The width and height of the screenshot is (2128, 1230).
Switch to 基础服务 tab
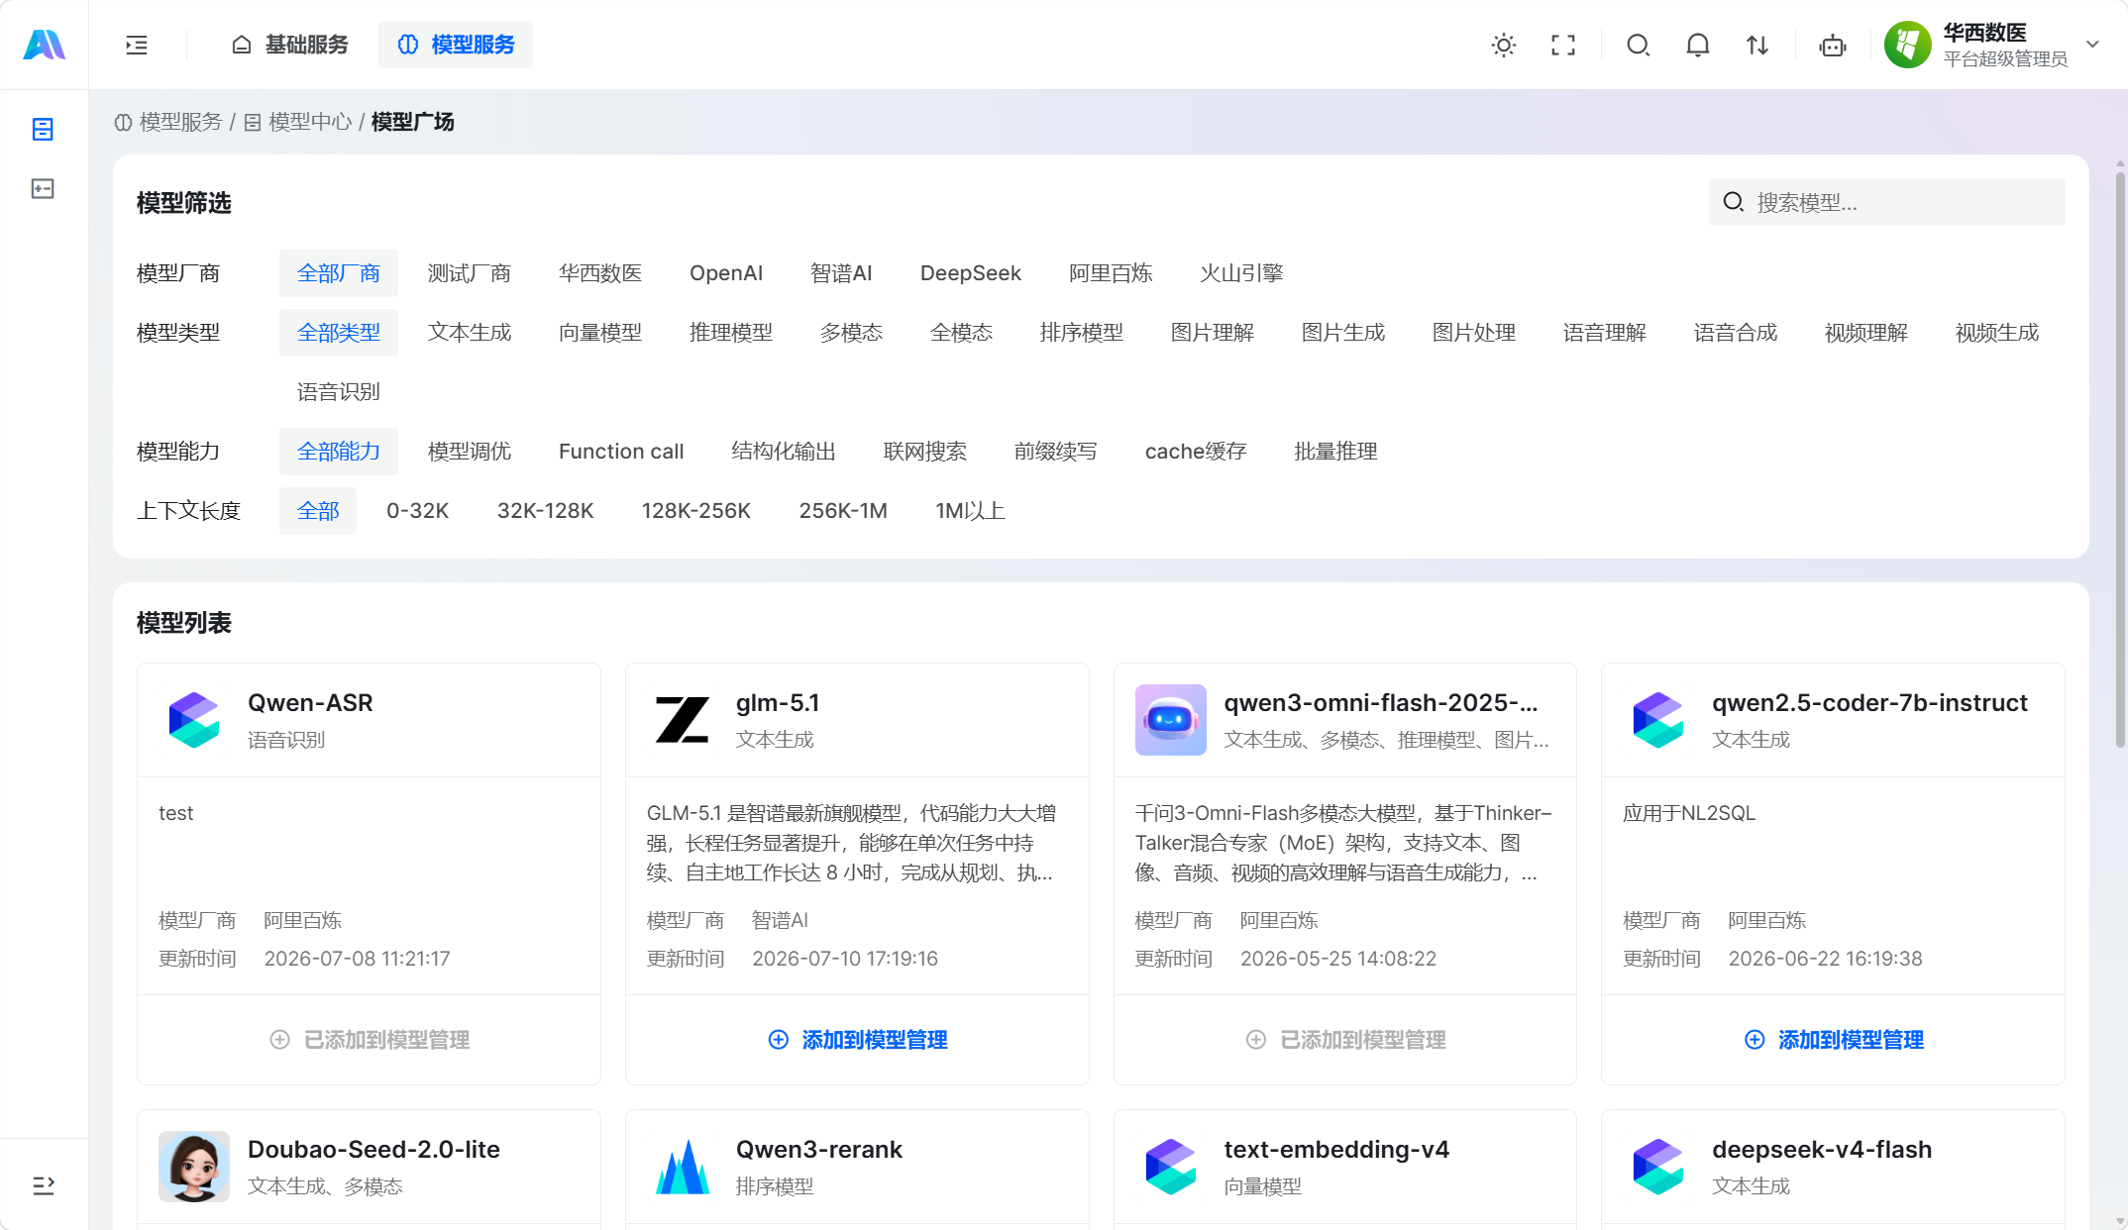[x=290, y=45]
